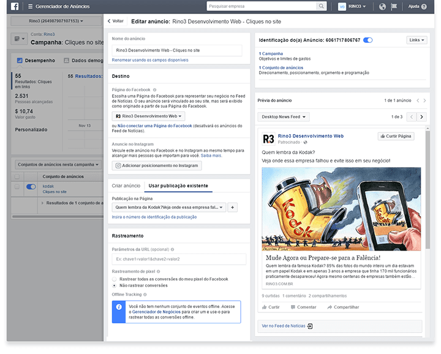Viewport: 441px width, 354px height.
Task: Click the horizontal scrollbar under ad sets table
Action: click(58, 217)
